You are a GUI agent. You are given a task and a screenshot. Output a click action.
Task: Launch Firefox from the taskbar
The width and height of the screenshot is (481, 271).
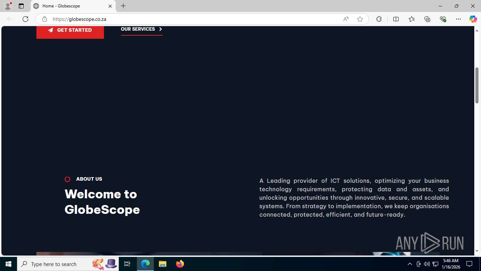(x=180, y=264)
